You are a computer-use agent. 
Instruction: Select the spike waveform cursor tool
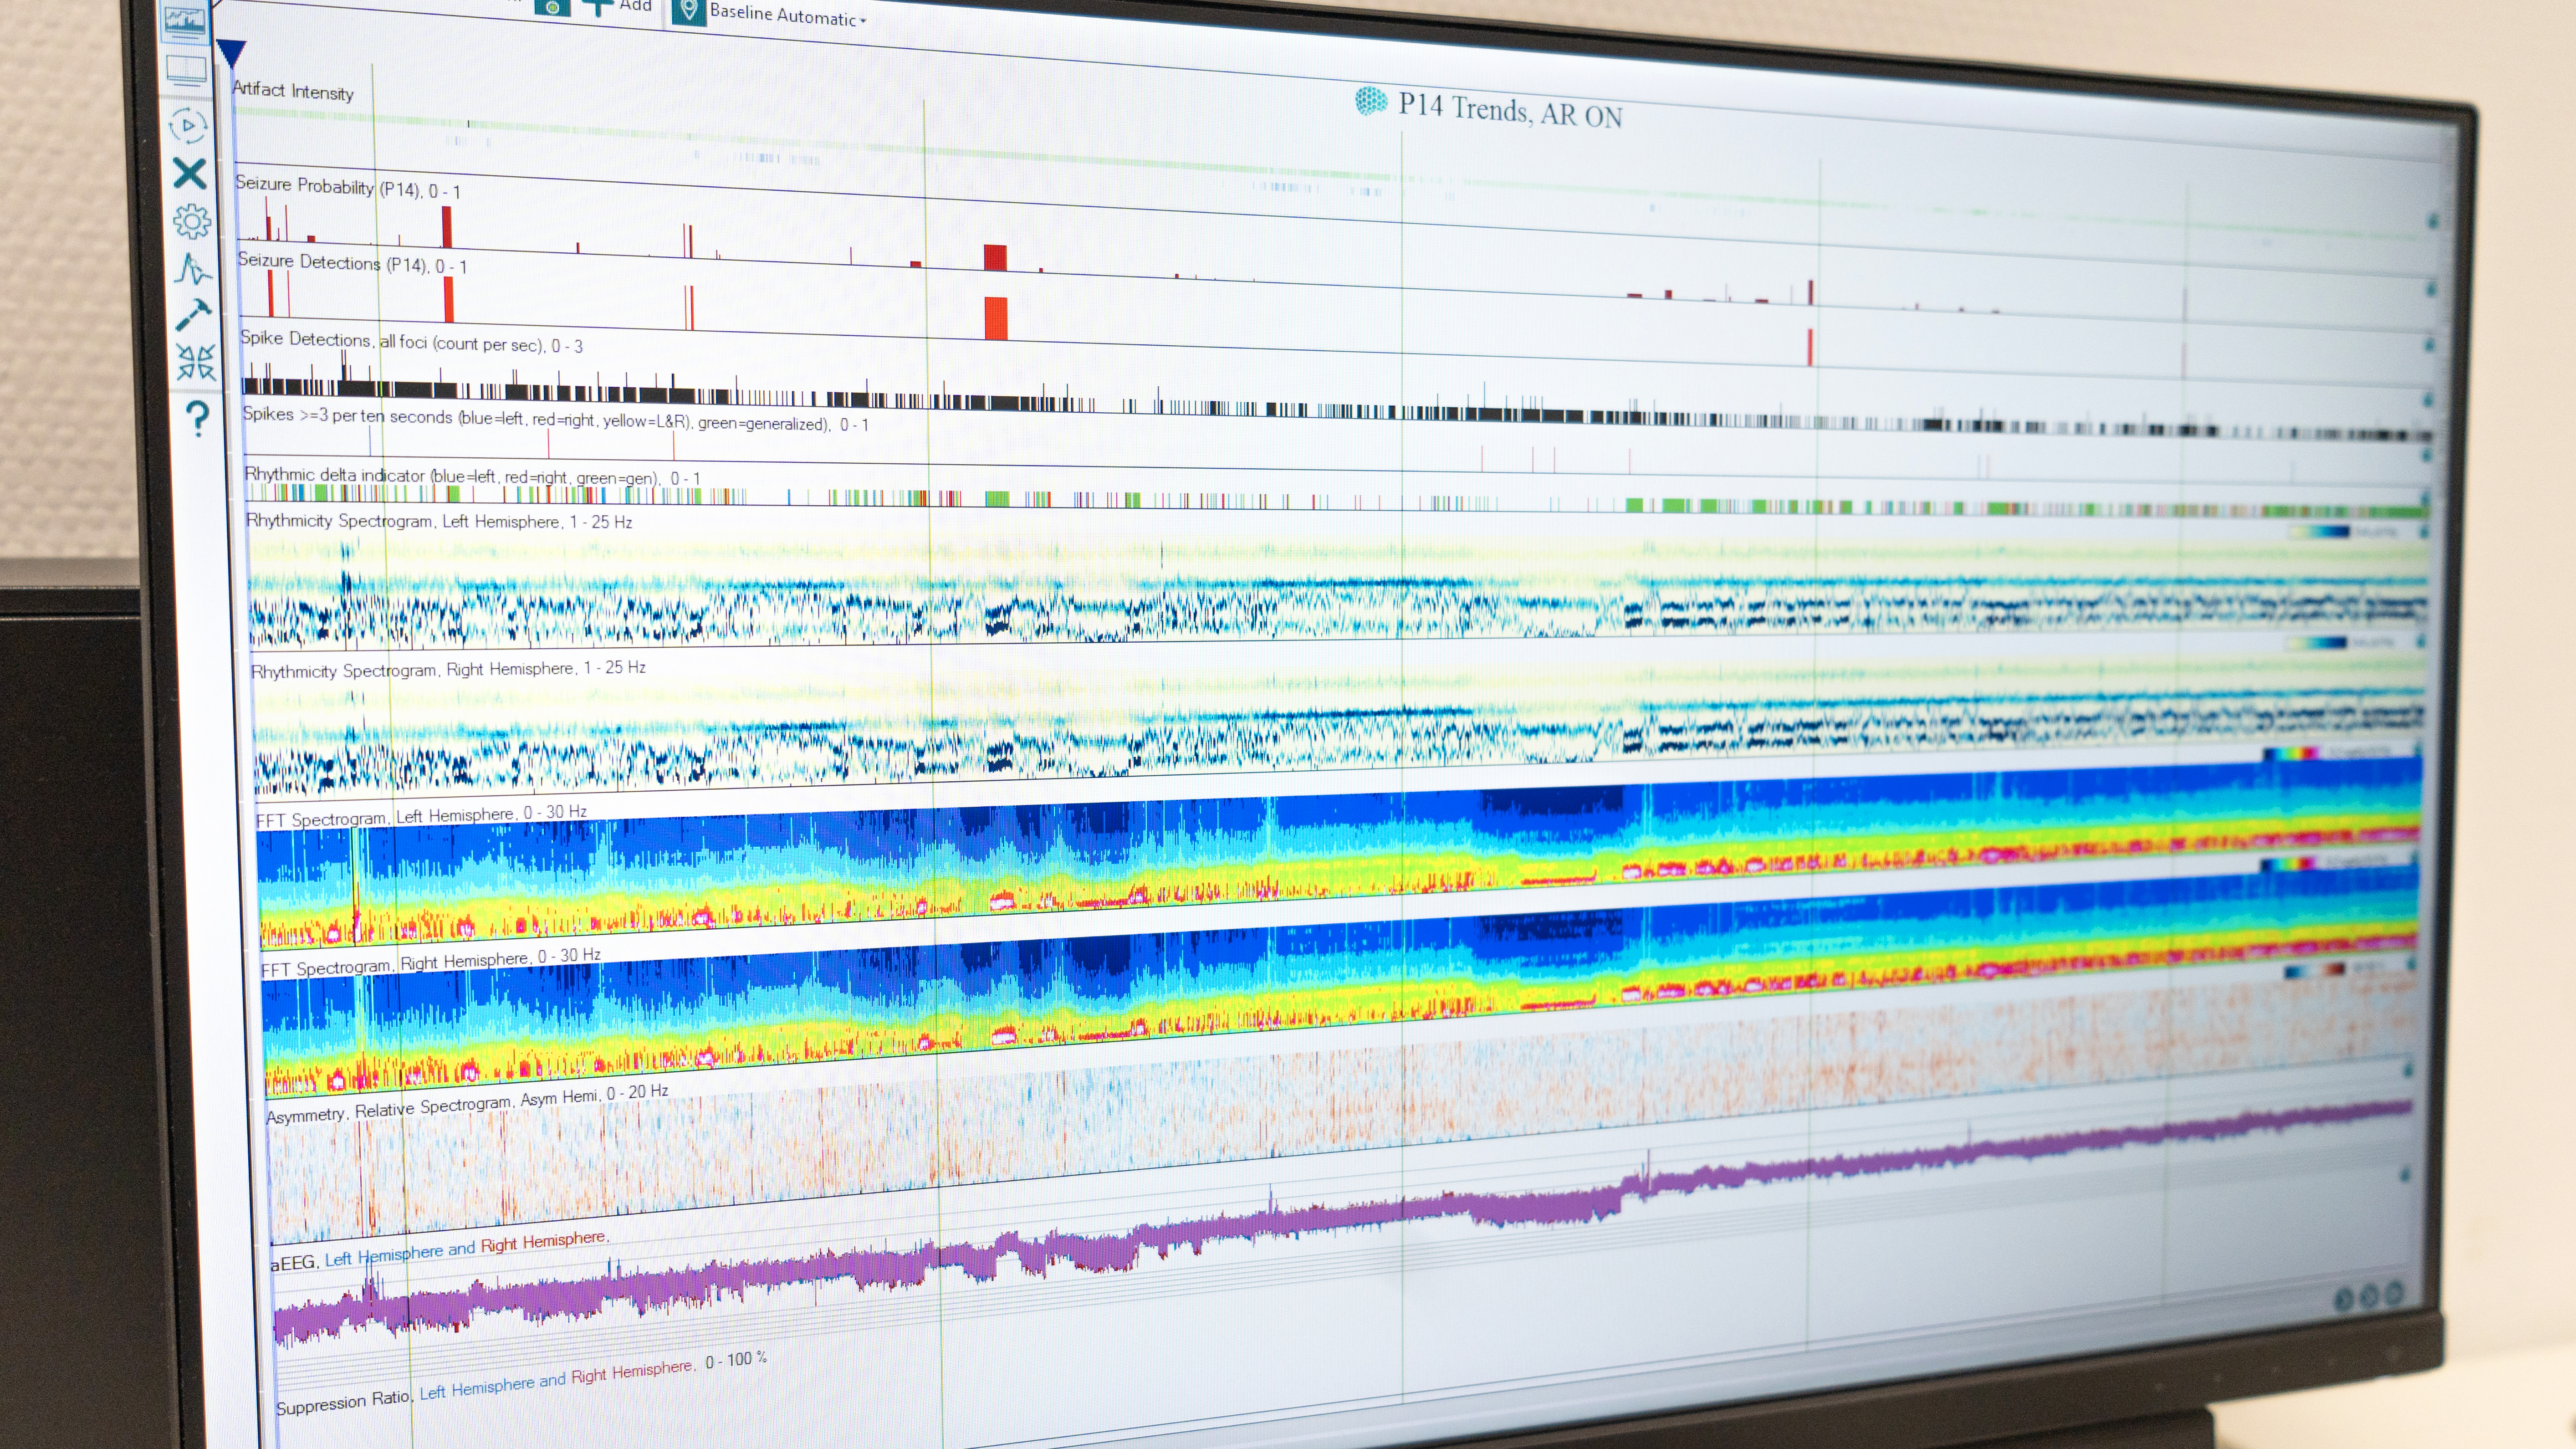pyautogui.click(x=193, y=269)
